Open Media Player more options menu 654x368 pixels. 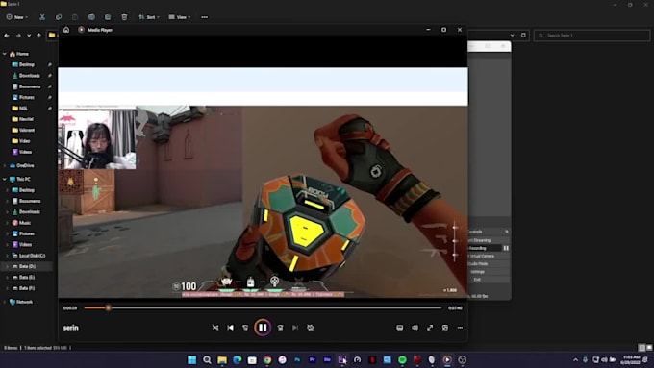pos(460,328)
